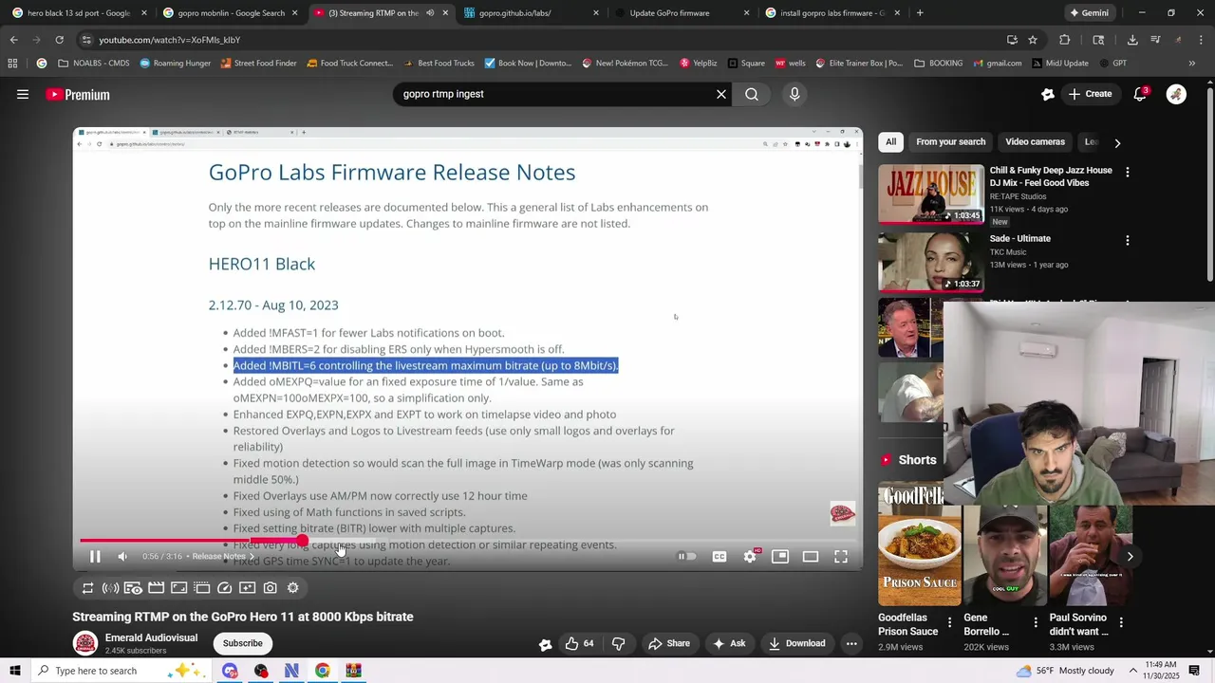Click the Download button
This screenshot has height=683, width=1215.
(797, 643)
